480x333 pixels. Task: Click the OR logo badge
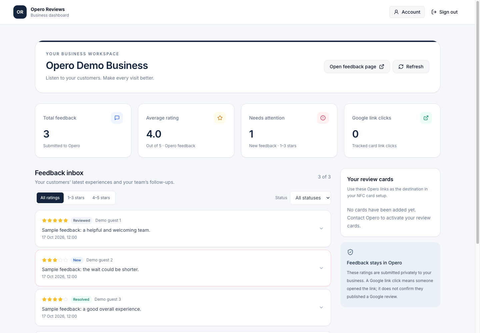point(20,12)
